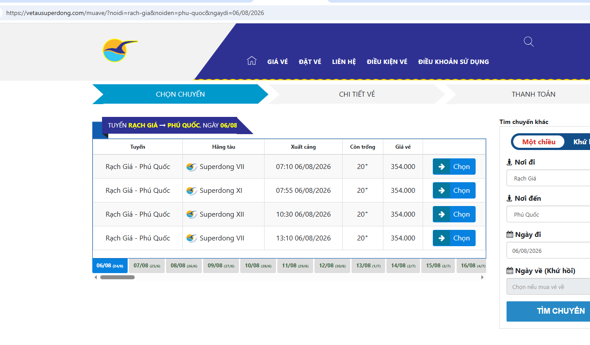590x345 pixels.
Task: Select date tab 11/08
Action: pyautogui.click(x=295, y=266)
